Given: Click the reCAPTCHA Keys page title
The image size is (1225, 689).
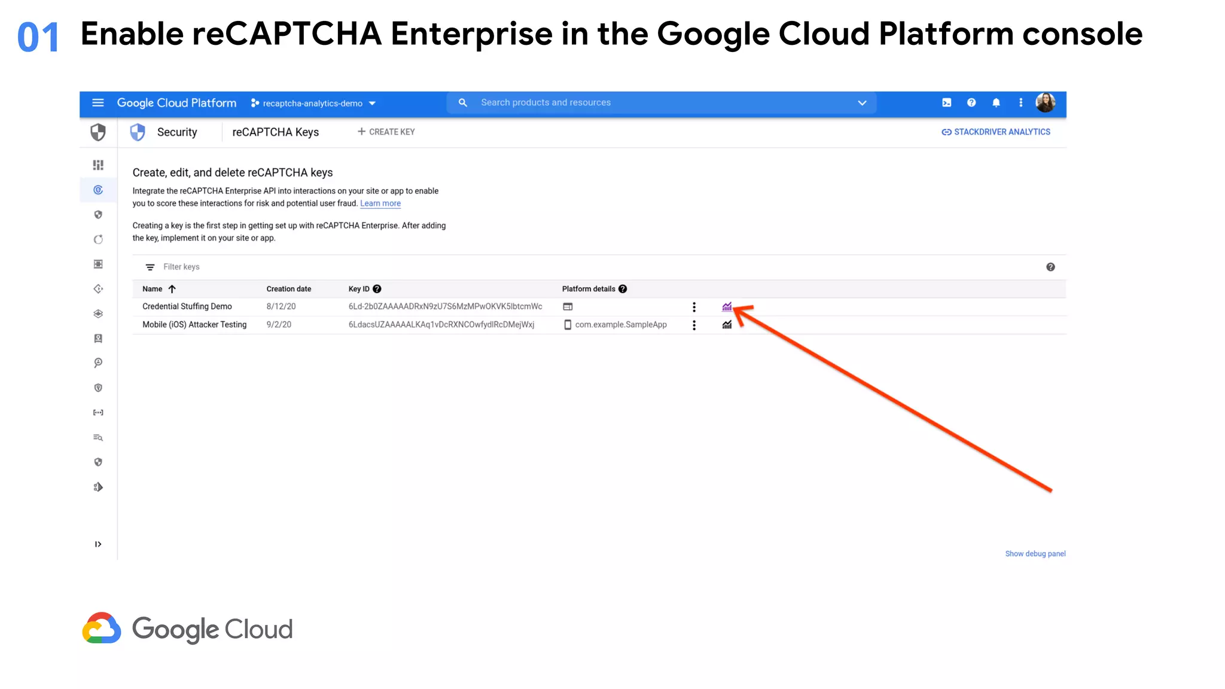Looking at the screenshot, I should 276,132.
